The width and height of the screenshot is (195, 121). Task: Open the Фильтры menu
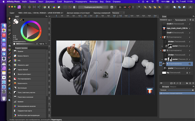pos(94,2)
